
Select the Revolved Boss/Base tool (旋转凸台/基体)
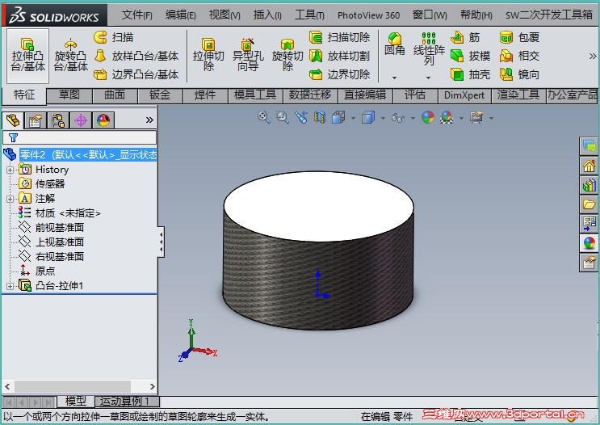point(70,56)
